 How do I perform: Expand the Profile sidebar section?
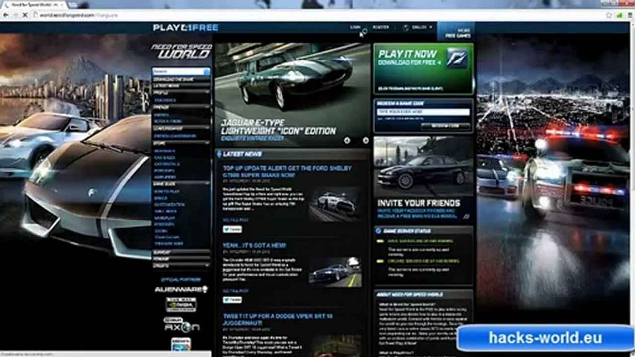181,93
